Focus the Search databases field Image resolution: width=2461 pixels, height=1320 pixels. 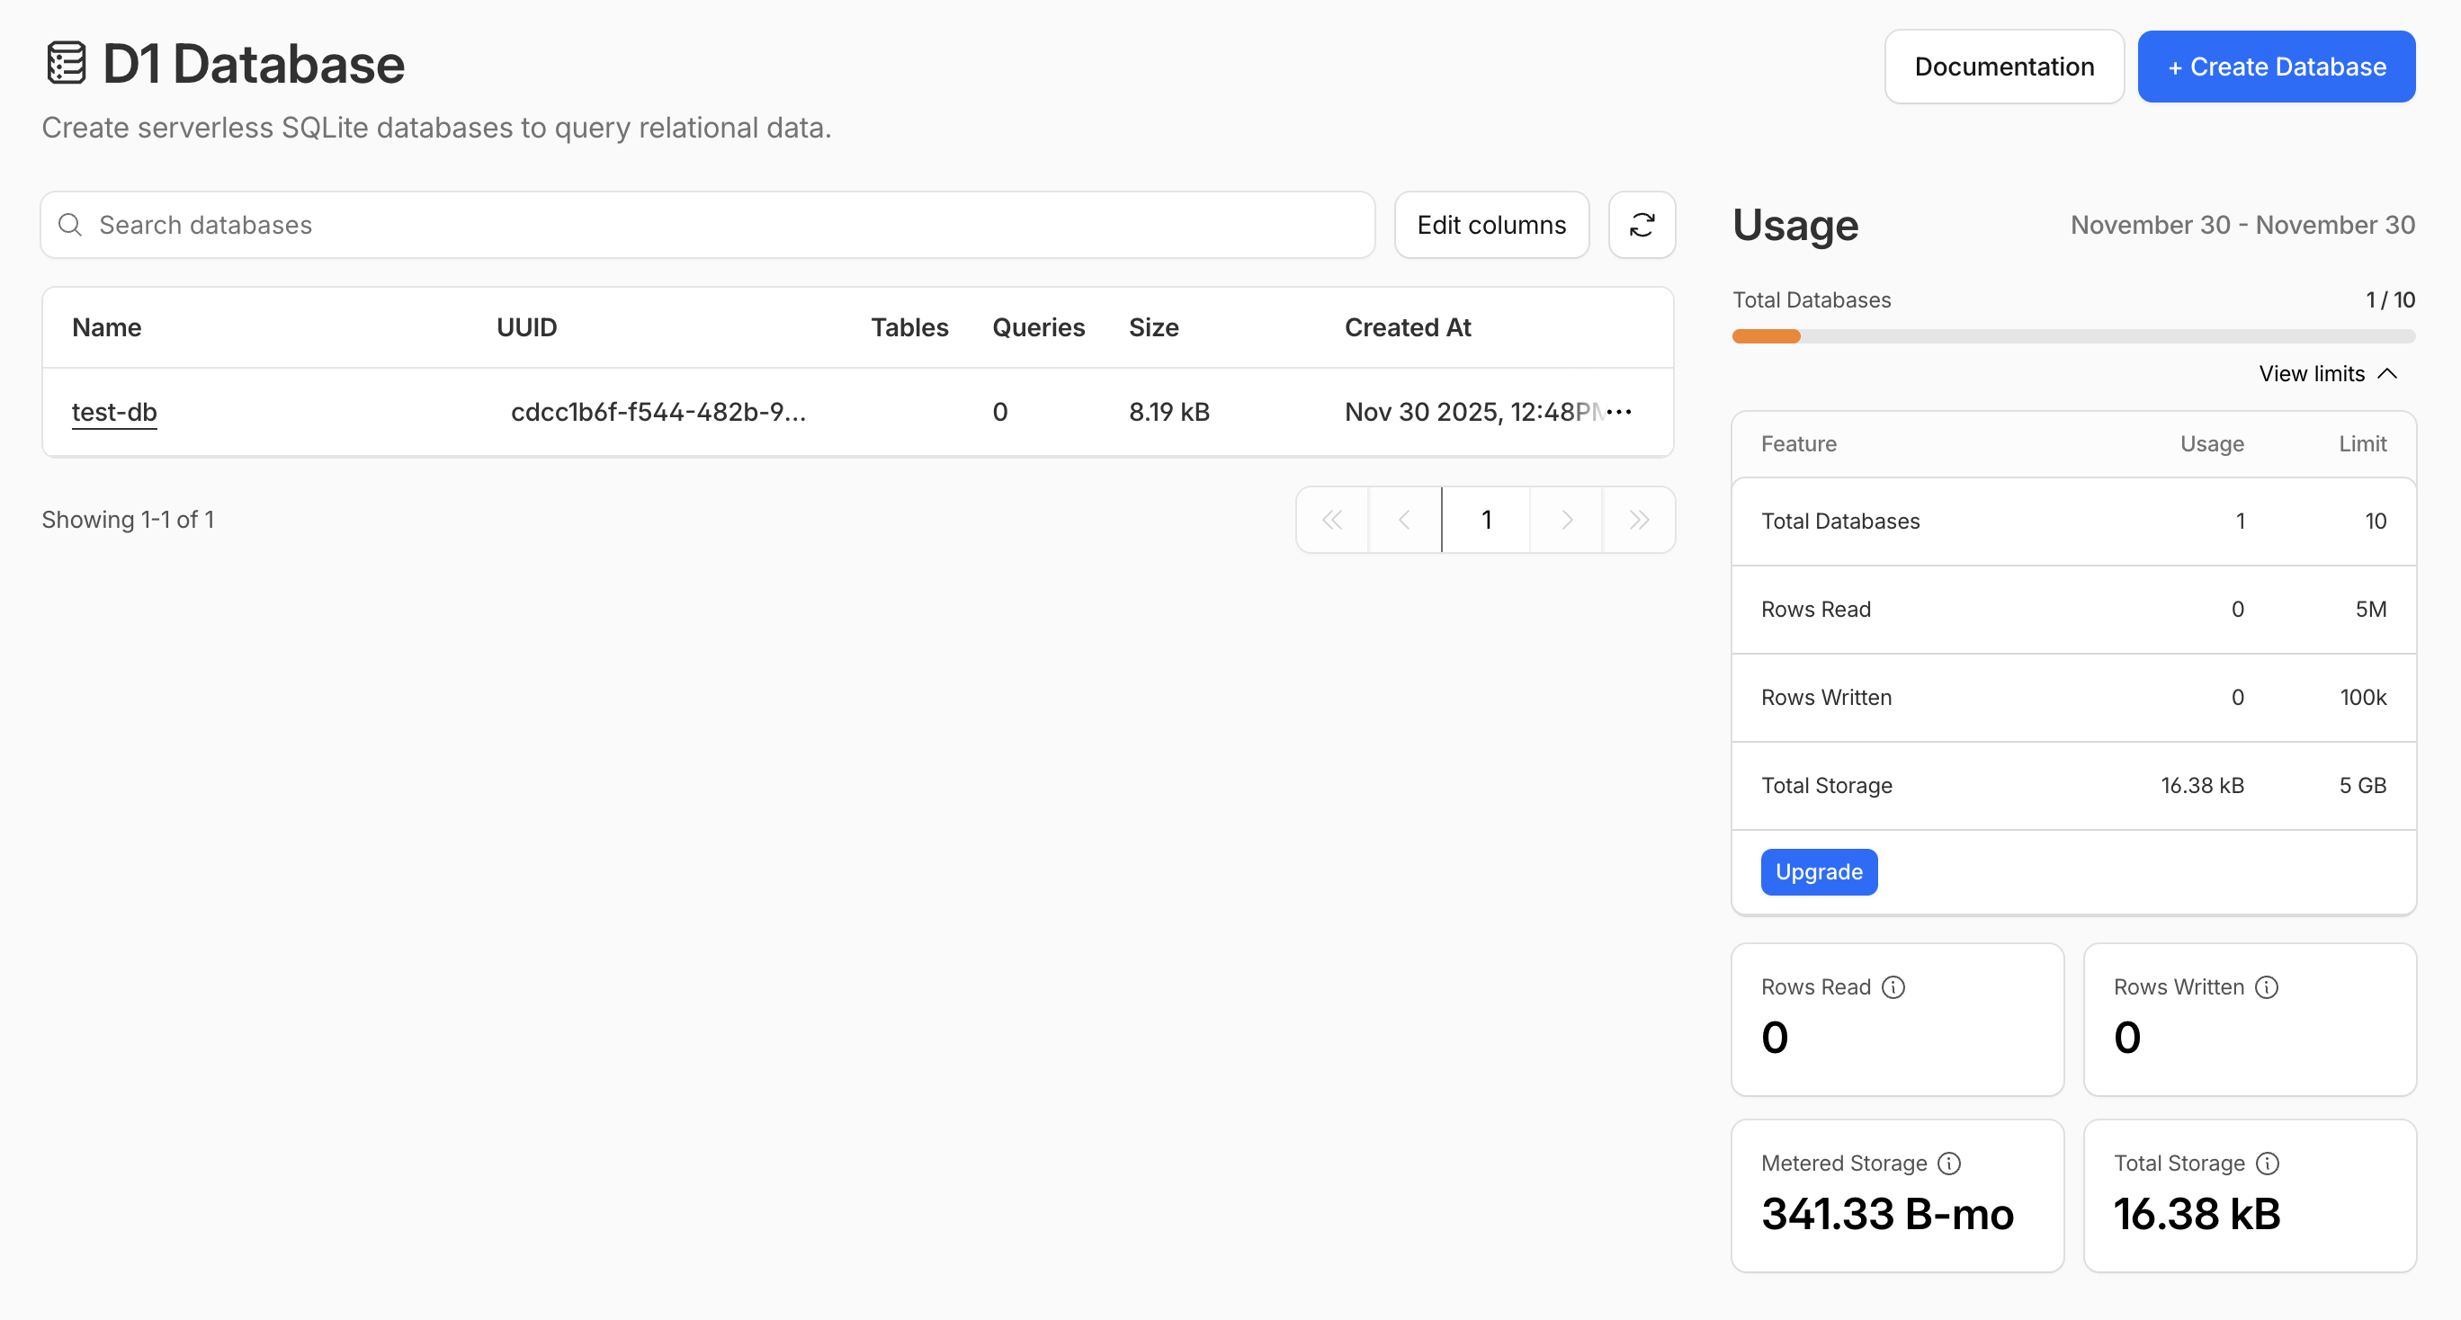(x=708, y=225)
